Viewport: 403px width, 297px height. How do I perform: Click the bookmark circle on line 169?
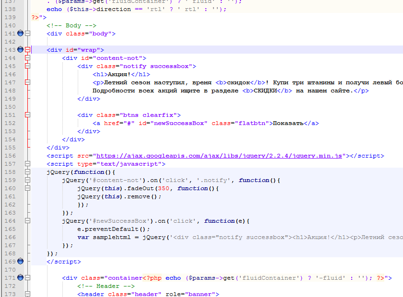[20, 262]
